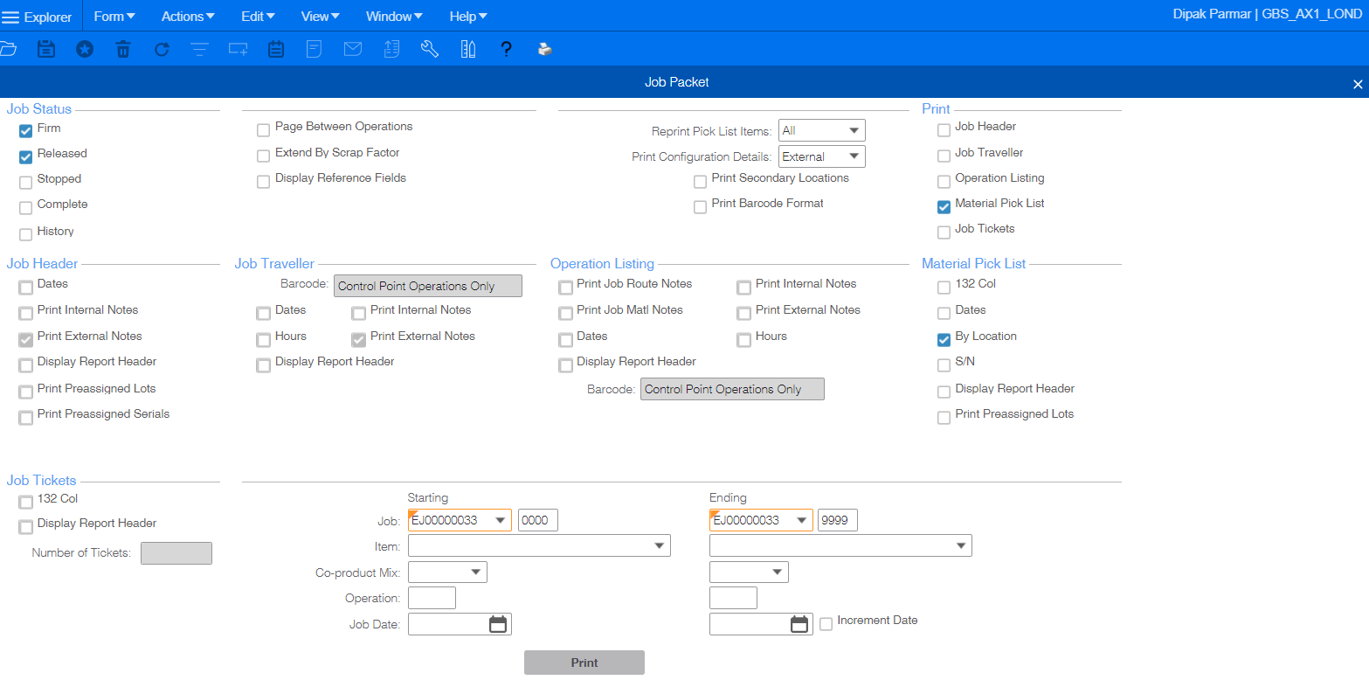
Task: Open help with the question mark icon
Action: coord(506,49)
